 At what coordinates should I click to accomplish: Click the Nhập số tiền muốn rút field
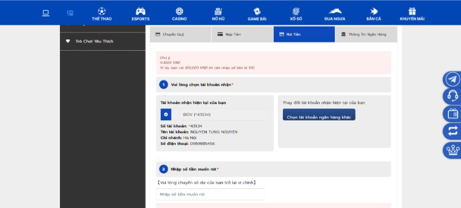point(210,194)
